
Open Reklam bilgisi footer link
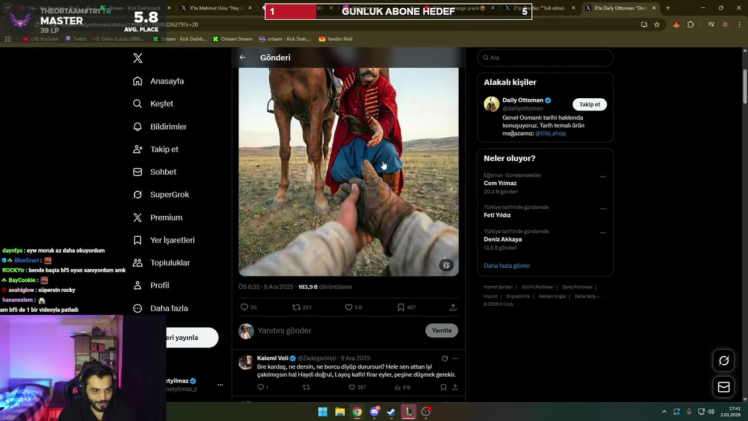tap(552, 296)
